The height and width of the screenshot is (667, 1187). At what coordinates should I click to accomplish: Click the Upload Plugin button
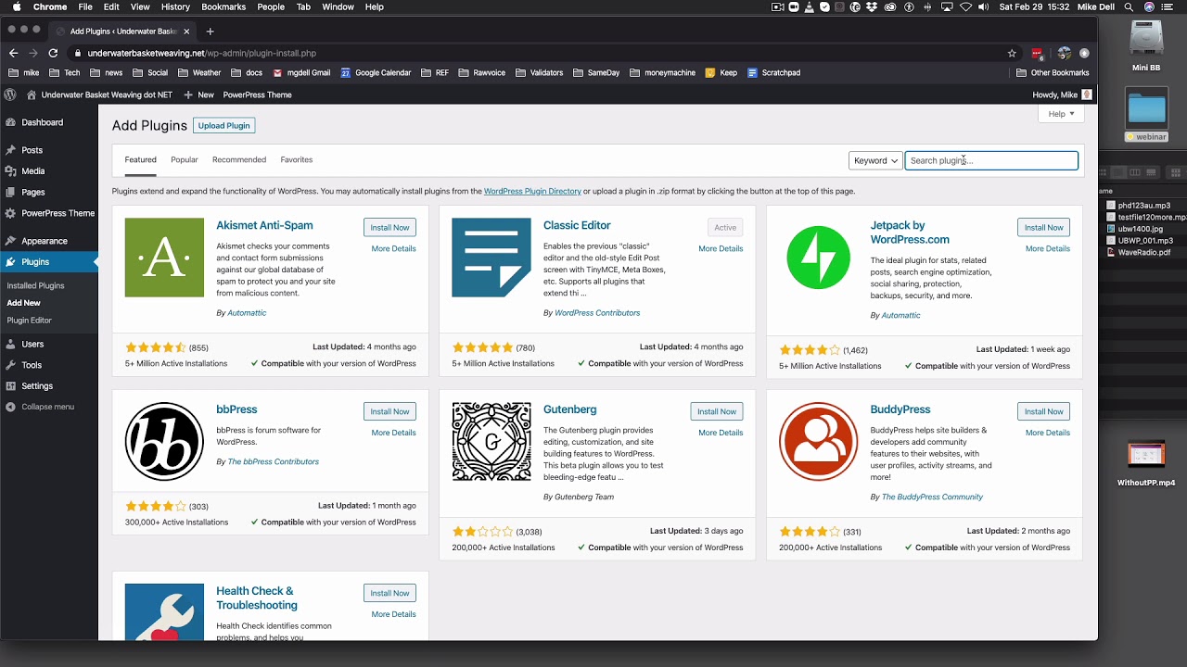tap(223, 125)
